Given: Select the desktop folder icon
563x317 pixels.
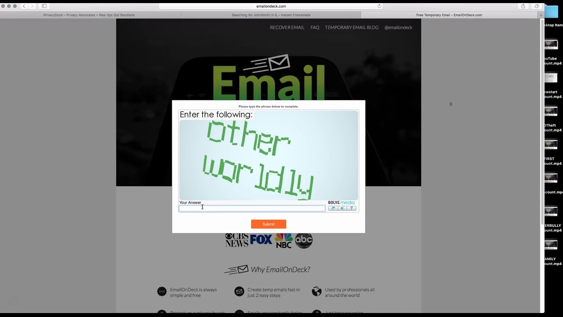Looking at the screenshot, I should (x=552, y=11).
